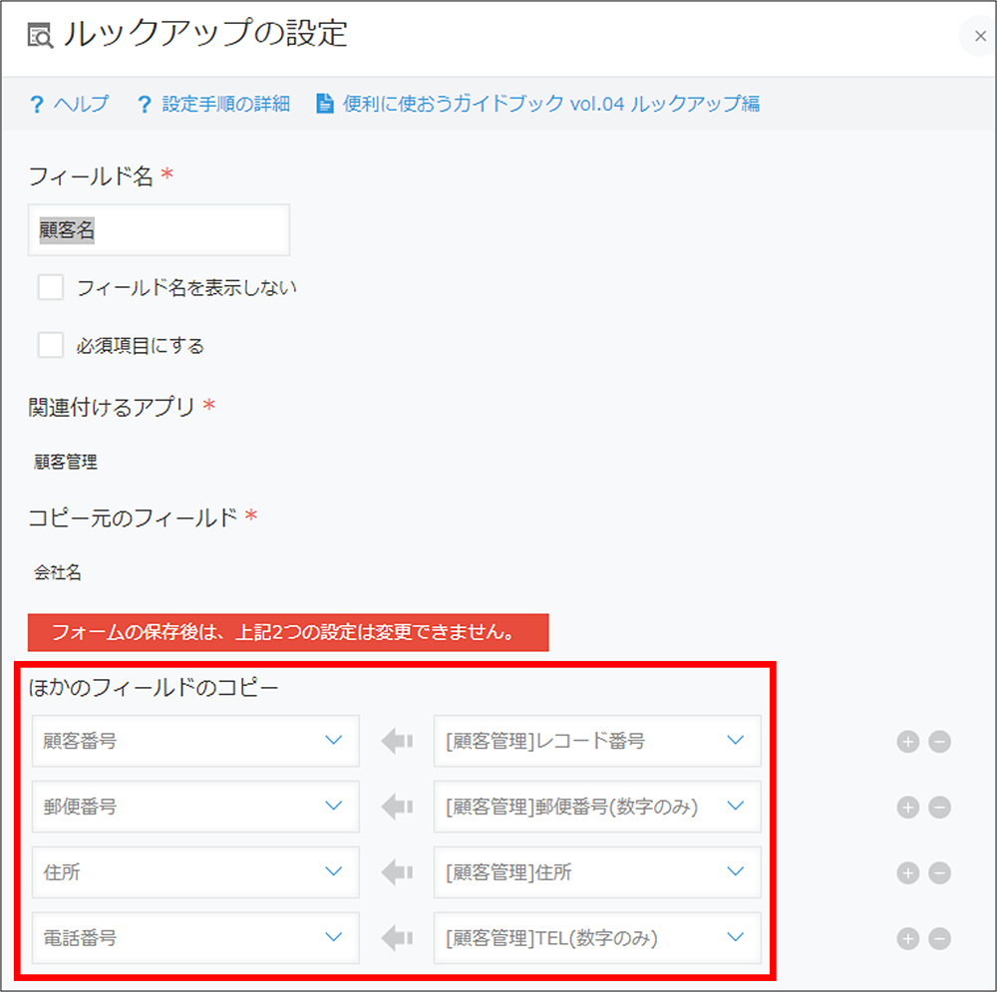The image size is (997, 992).
Task: Open the [顧客管理]郵便番号(数字のみ) dropdown
Action: tap(597, 807)
